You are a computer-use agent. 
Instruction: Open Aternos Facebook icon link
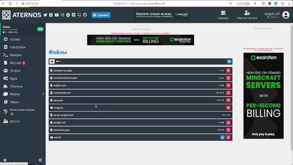(51, 15)
